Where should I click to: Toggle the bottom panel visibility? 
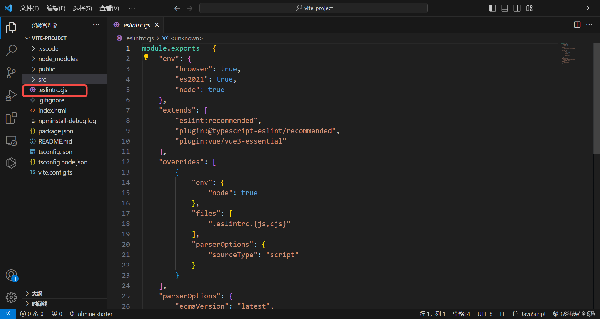505,8
